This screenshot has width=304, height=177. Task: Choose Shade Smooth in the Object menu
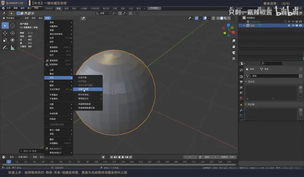[58, 94]
